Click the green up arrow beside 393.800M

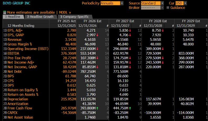(97, 108)
